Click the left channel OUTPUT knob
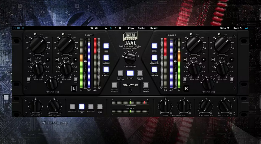 [x=66, y=45]
